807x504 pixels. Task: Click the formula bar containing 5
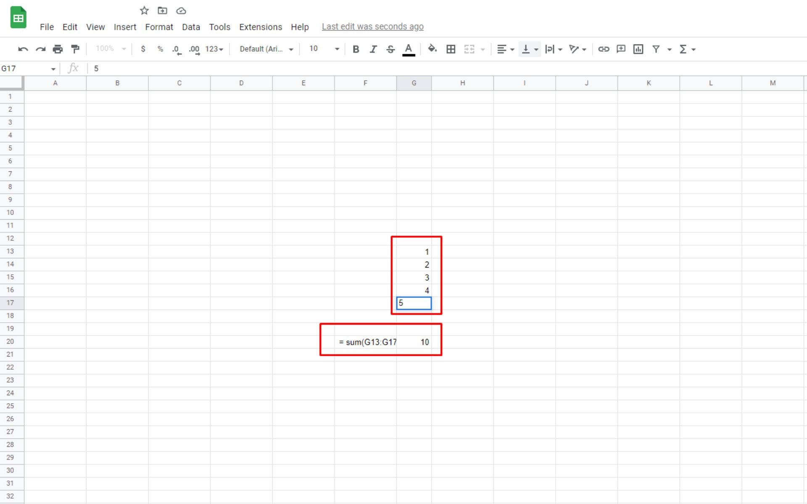[x=448, y=68]
